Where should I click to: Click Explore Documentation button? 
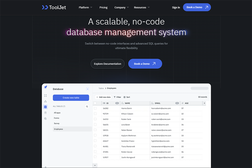coord(108,64)
